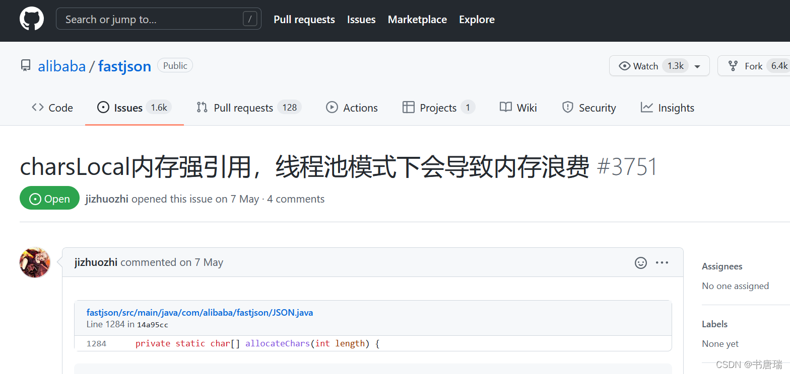Focus the Search or jump to field
Viewport: 790px width, 374px height.
point(159,19)
